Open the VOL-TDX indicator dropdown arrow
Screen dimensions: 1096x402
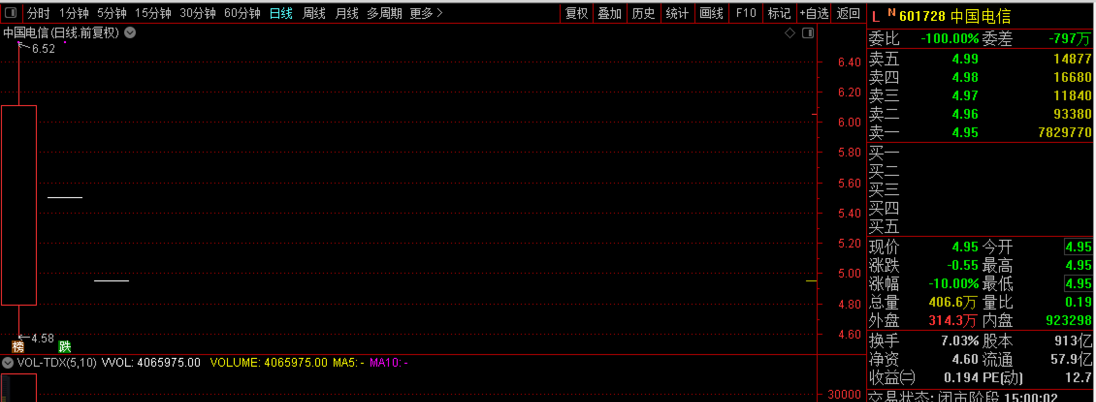(x=8, y=362)
